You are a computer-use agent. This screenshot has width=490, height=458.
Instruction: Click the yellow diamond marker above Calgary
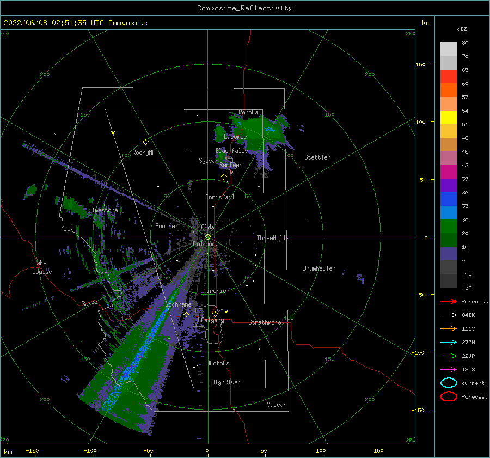215,314
